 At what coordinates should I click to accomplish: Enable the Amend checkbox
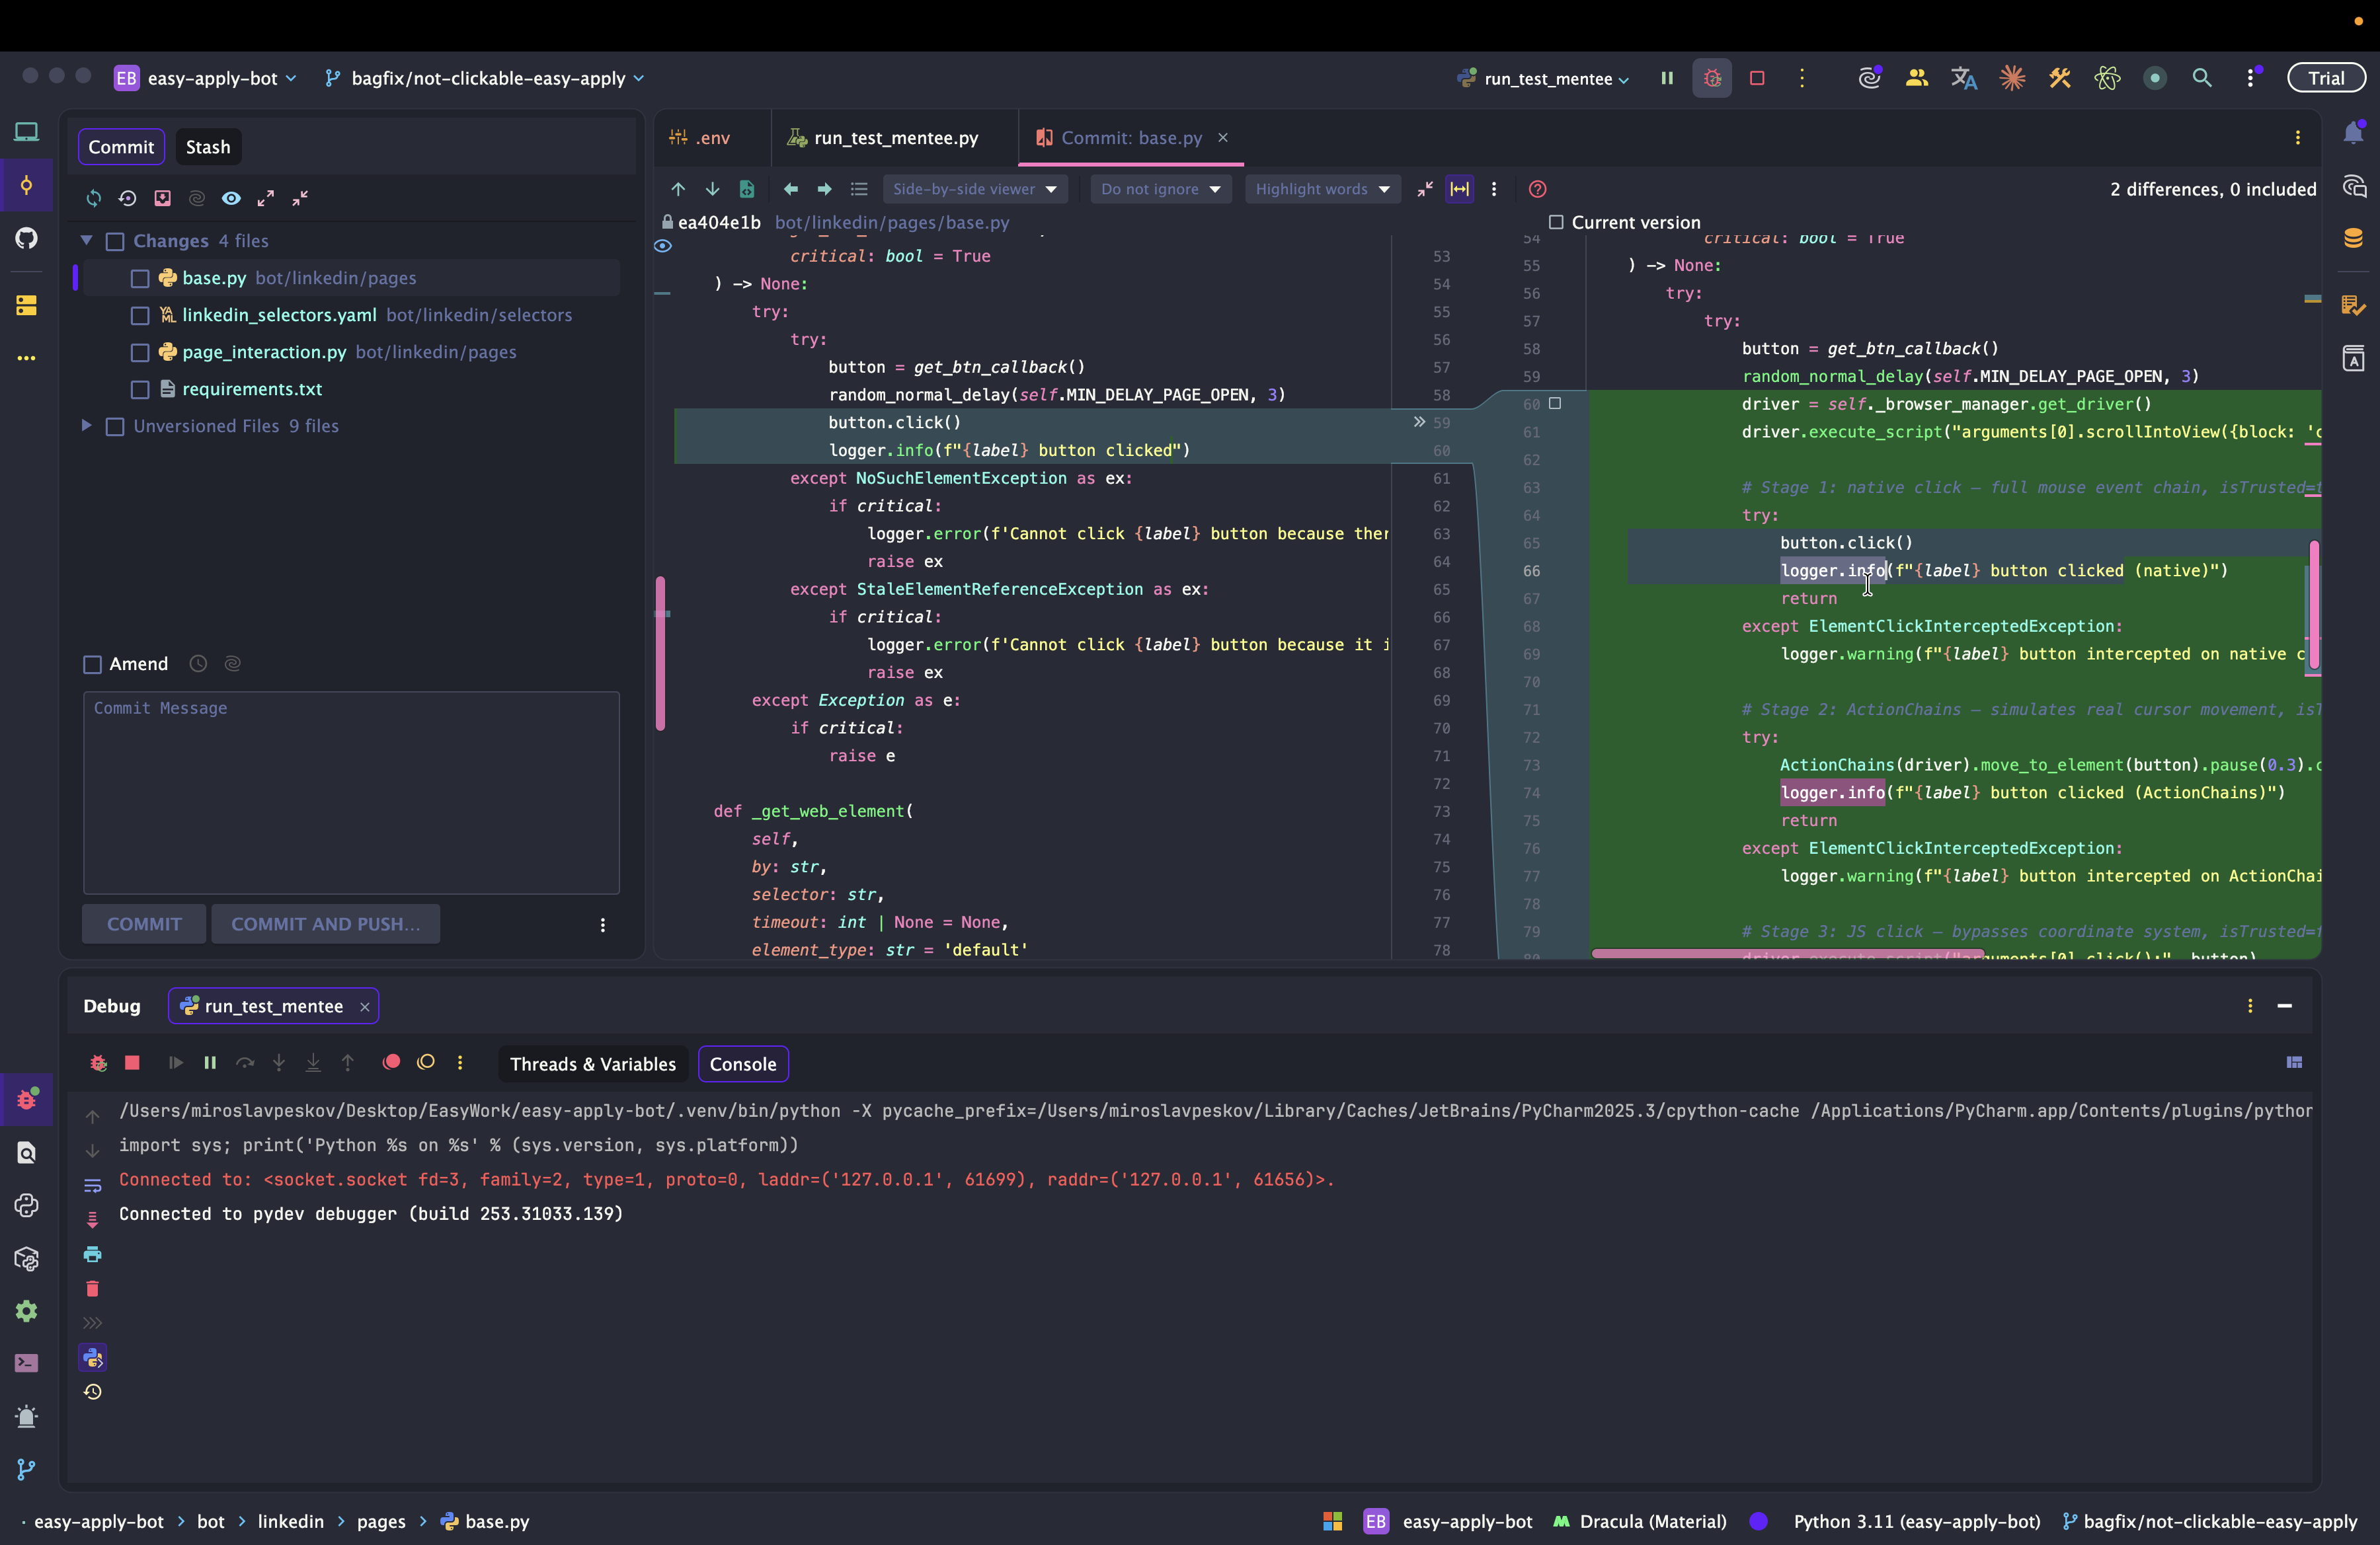93,663
